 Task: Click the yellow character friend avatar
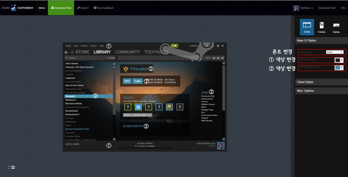[x=169, y=107]
